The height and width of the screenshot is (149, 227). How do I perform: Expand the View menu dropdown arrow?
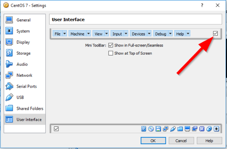pos(107,34)
